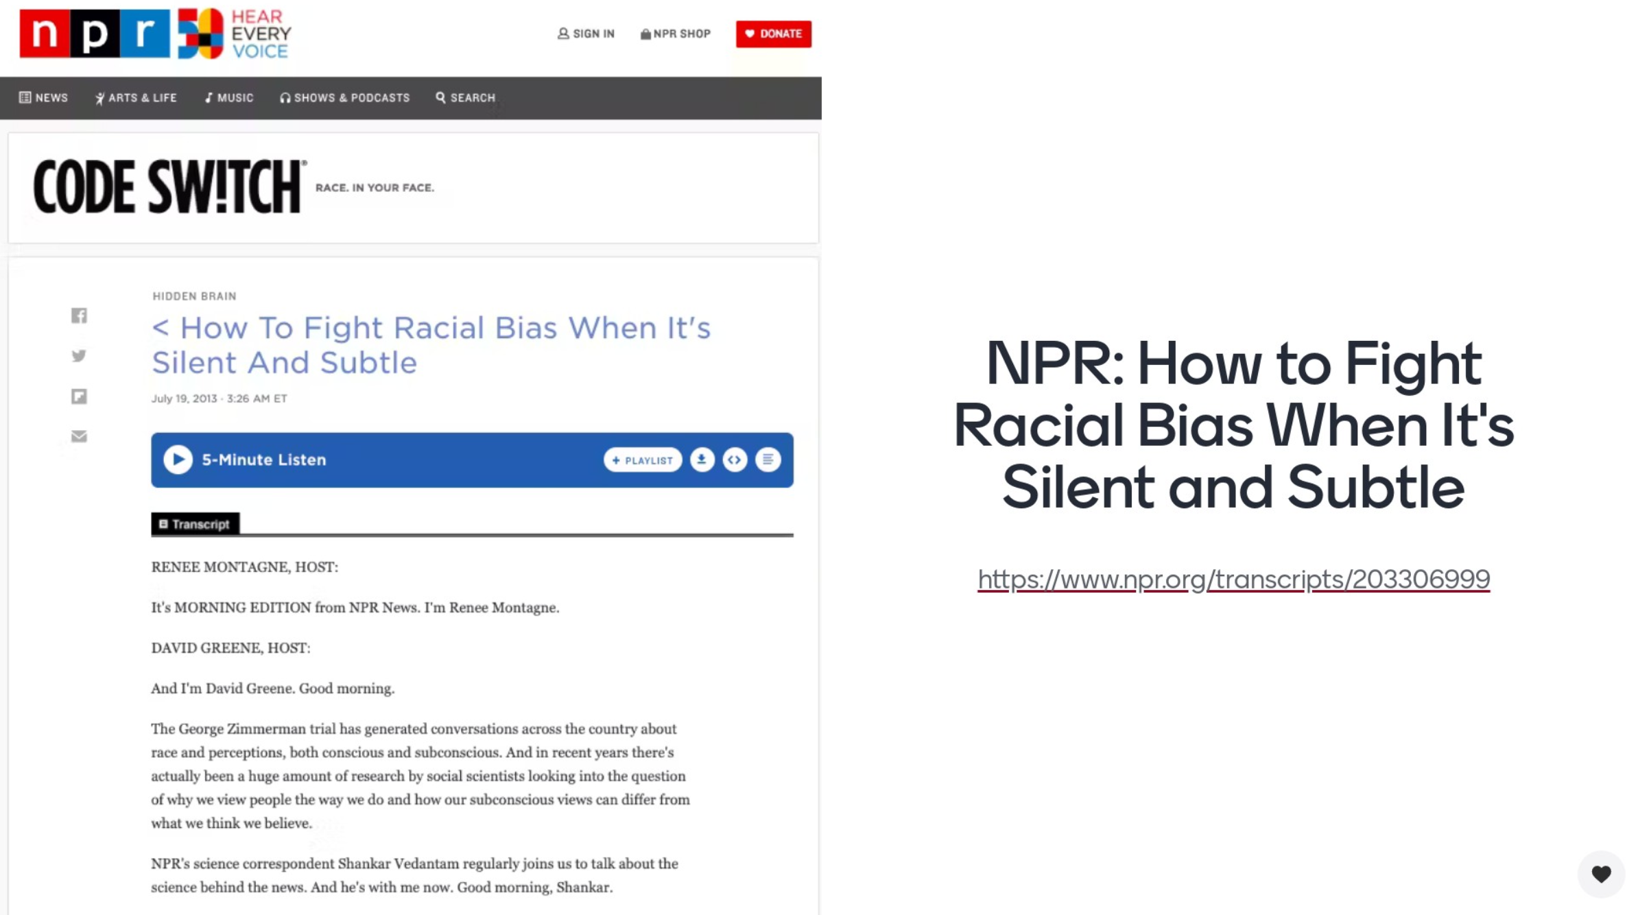Select the Transcript tab

pos(195,524)
